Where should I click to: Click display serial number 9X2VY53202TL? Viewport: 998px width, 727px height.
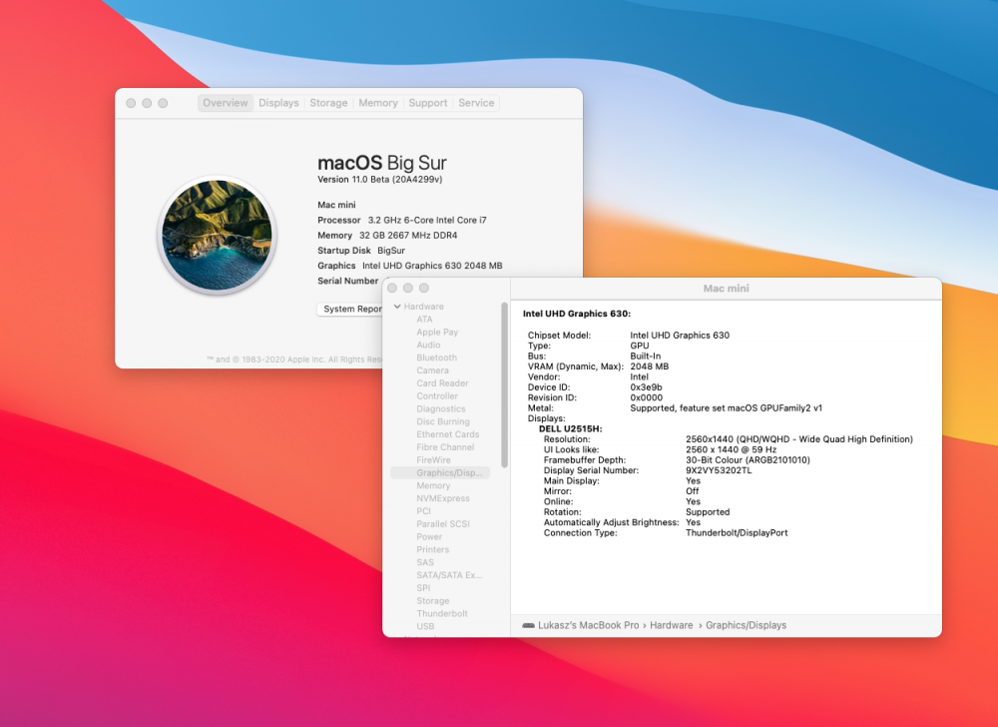pos(719,470)
